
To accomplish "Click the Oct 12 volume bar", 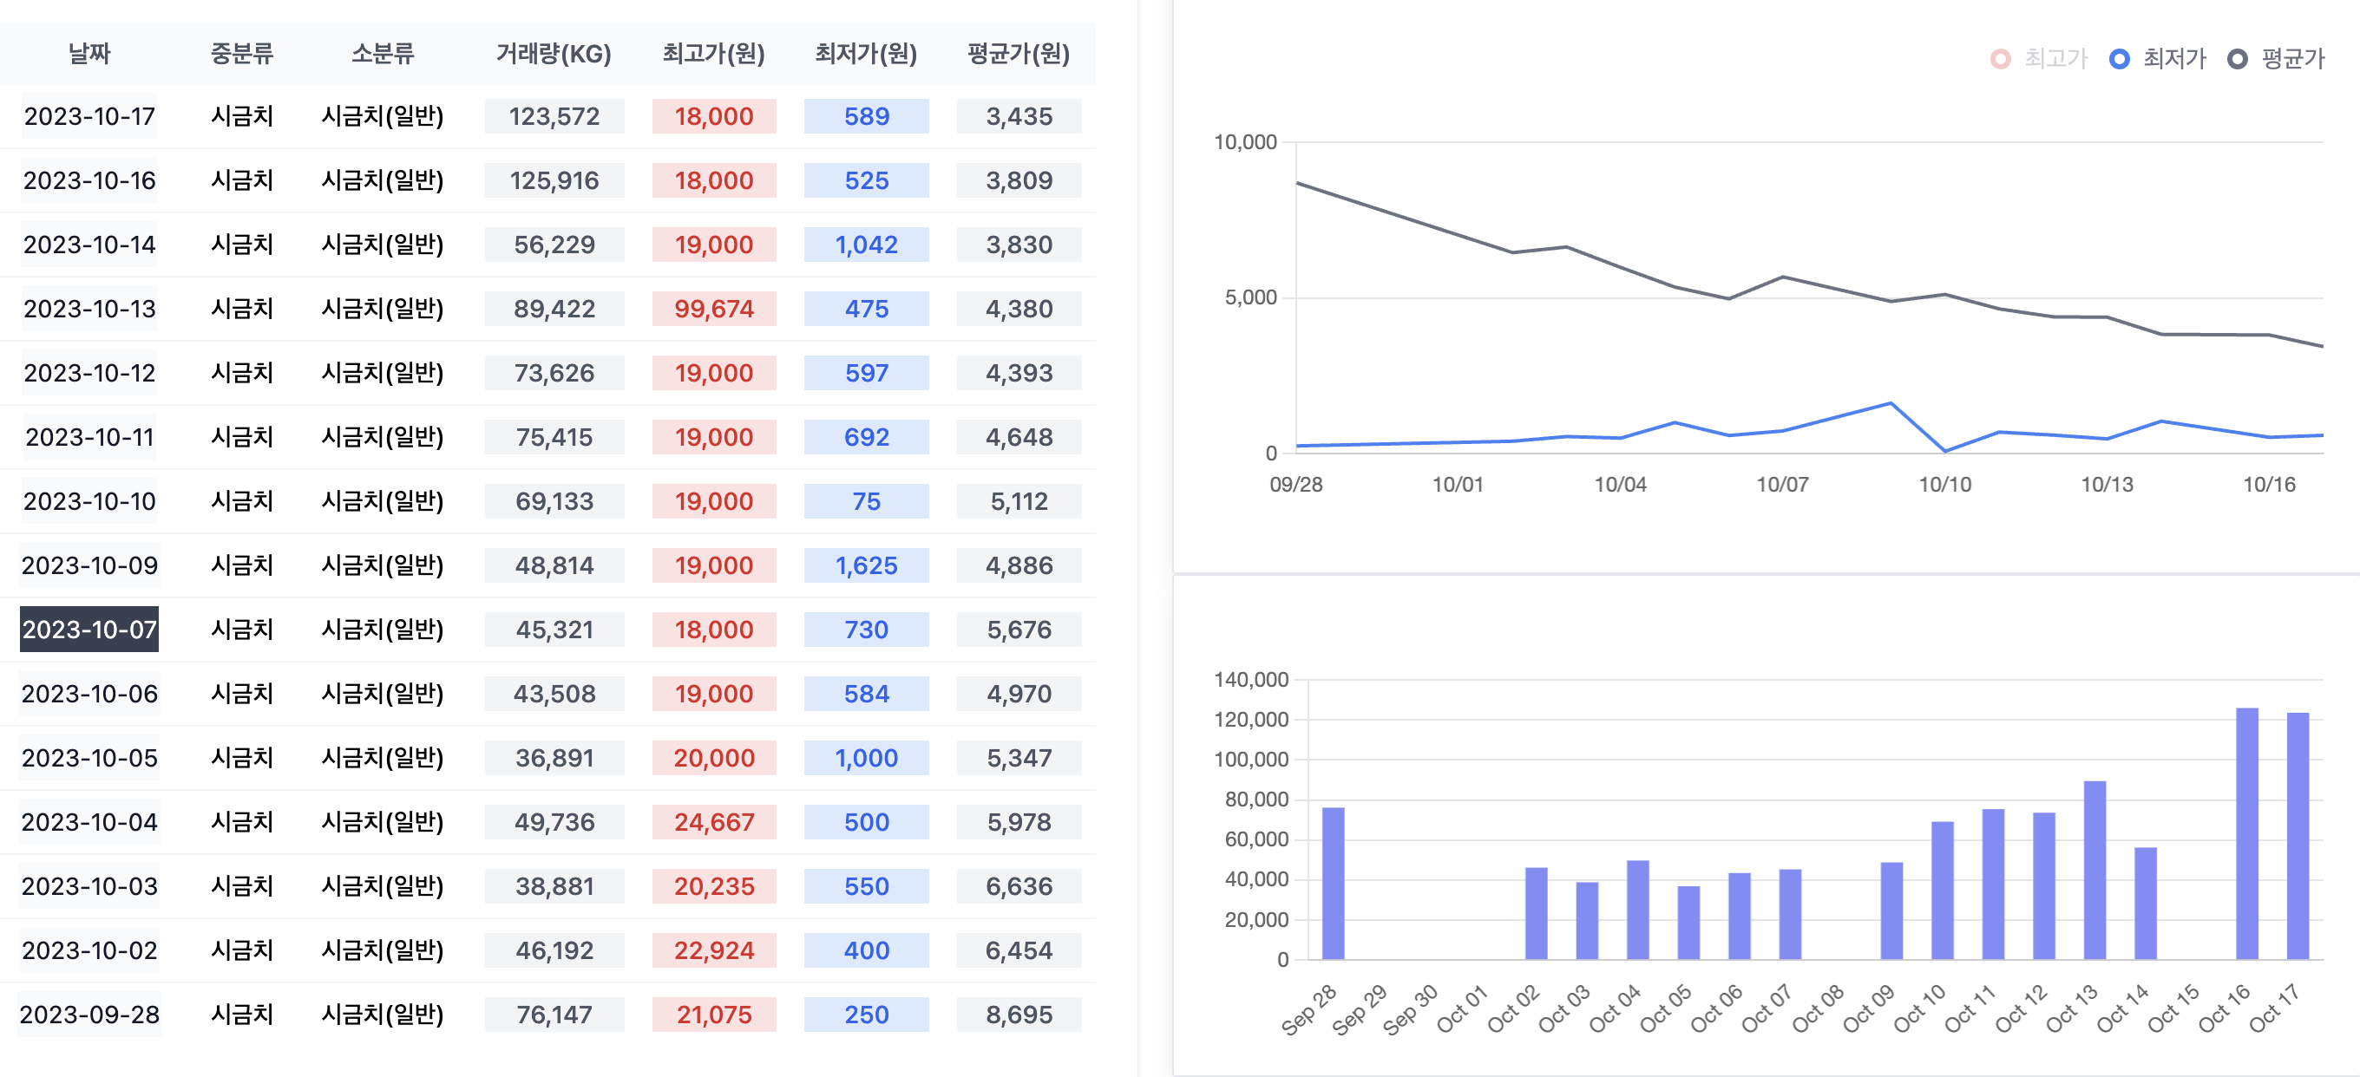I will pos(2044,886).
